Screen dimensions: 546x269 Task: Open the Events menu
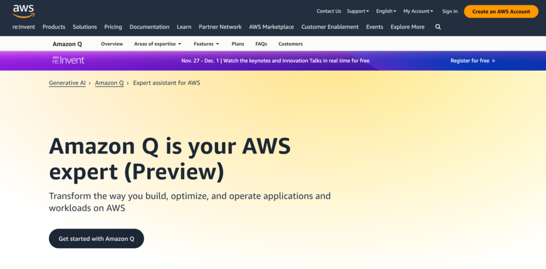point(375,27)
